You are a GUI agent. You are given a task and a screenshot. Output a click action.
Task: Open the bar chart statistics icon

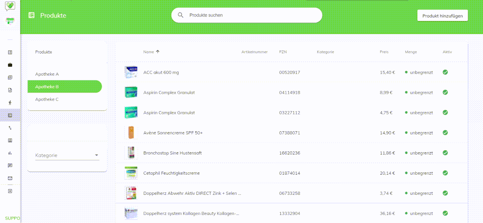click(x=10, y=153)
